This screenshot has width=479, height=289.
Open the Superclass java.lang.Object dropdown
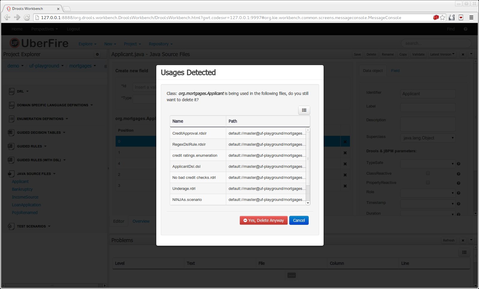click(x=428, y=138)
